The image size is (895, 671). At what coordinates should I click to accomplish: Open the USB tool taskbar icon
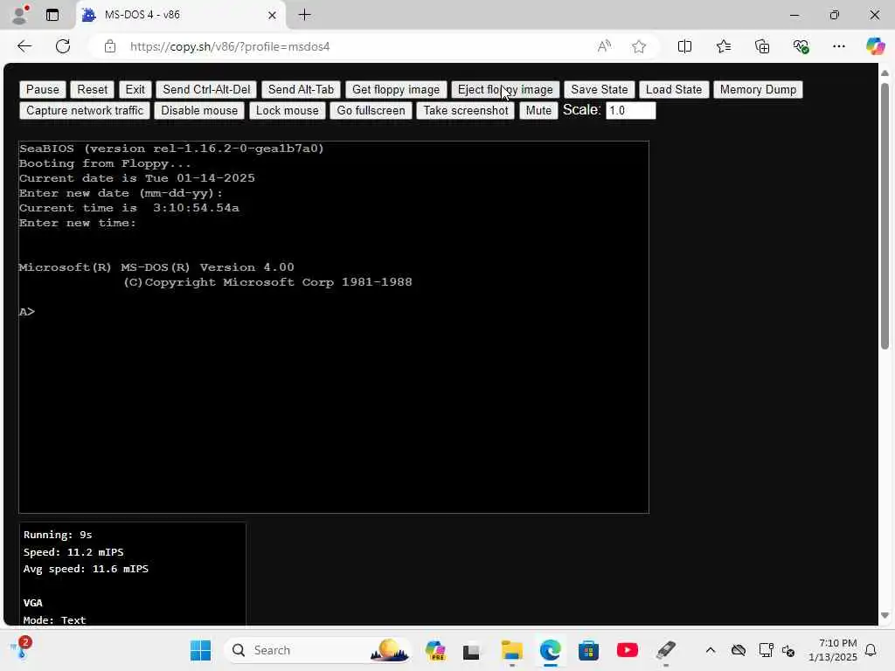(665, 650)
